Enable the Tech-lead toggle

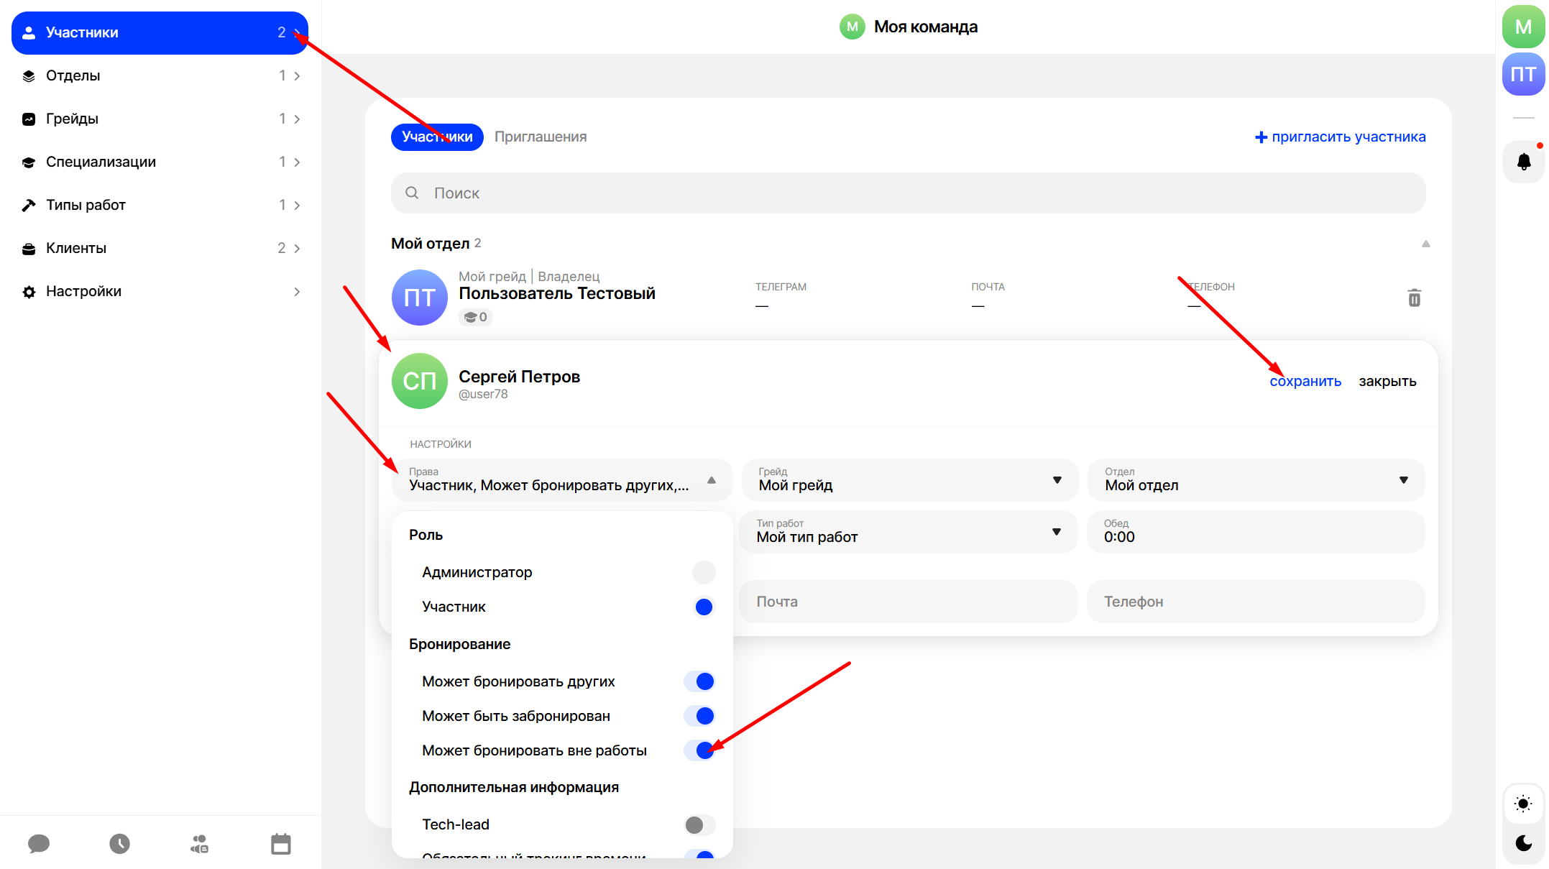pos(699,824)
